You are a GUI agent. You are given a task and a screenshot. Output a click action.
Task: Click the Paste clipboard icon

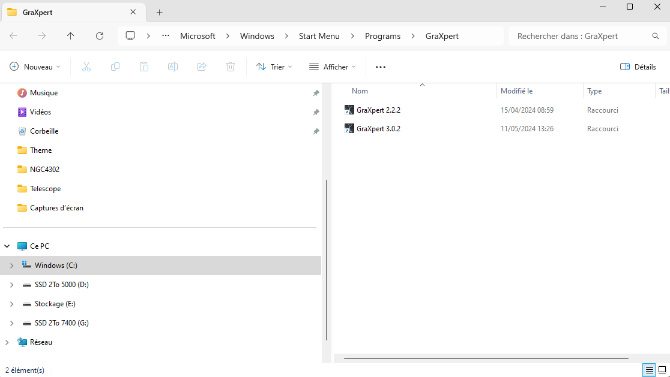click(x=144, y=67)
